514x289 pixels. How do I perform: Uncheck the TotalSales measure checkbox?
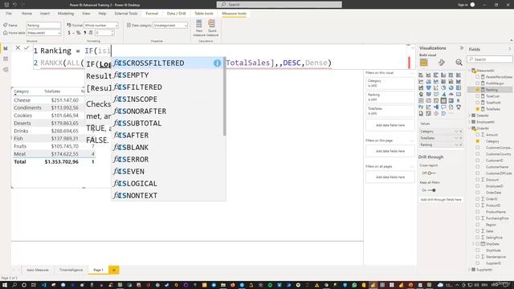(x=478, y=109)
